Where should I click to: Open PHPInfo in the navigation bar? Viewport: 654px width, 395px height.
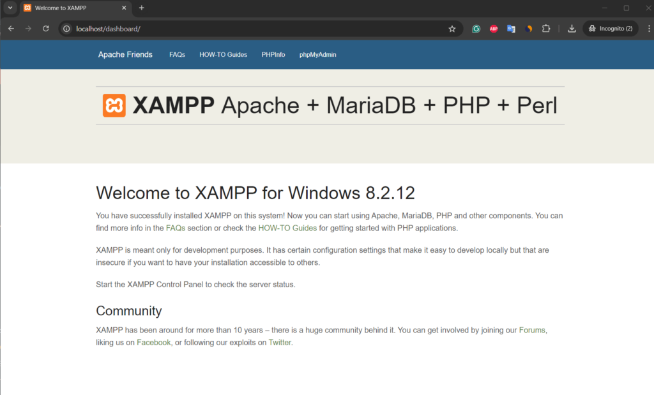tap(273, 55)
